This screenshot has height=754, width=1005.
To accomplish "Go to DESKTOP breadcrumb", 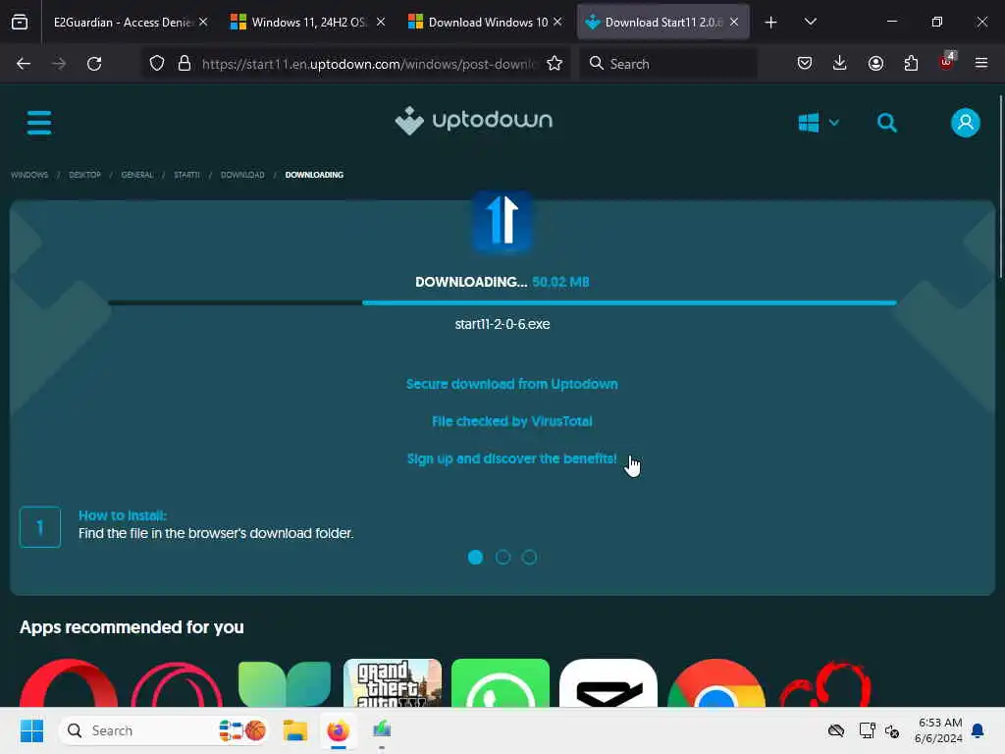I will [84, 175].
